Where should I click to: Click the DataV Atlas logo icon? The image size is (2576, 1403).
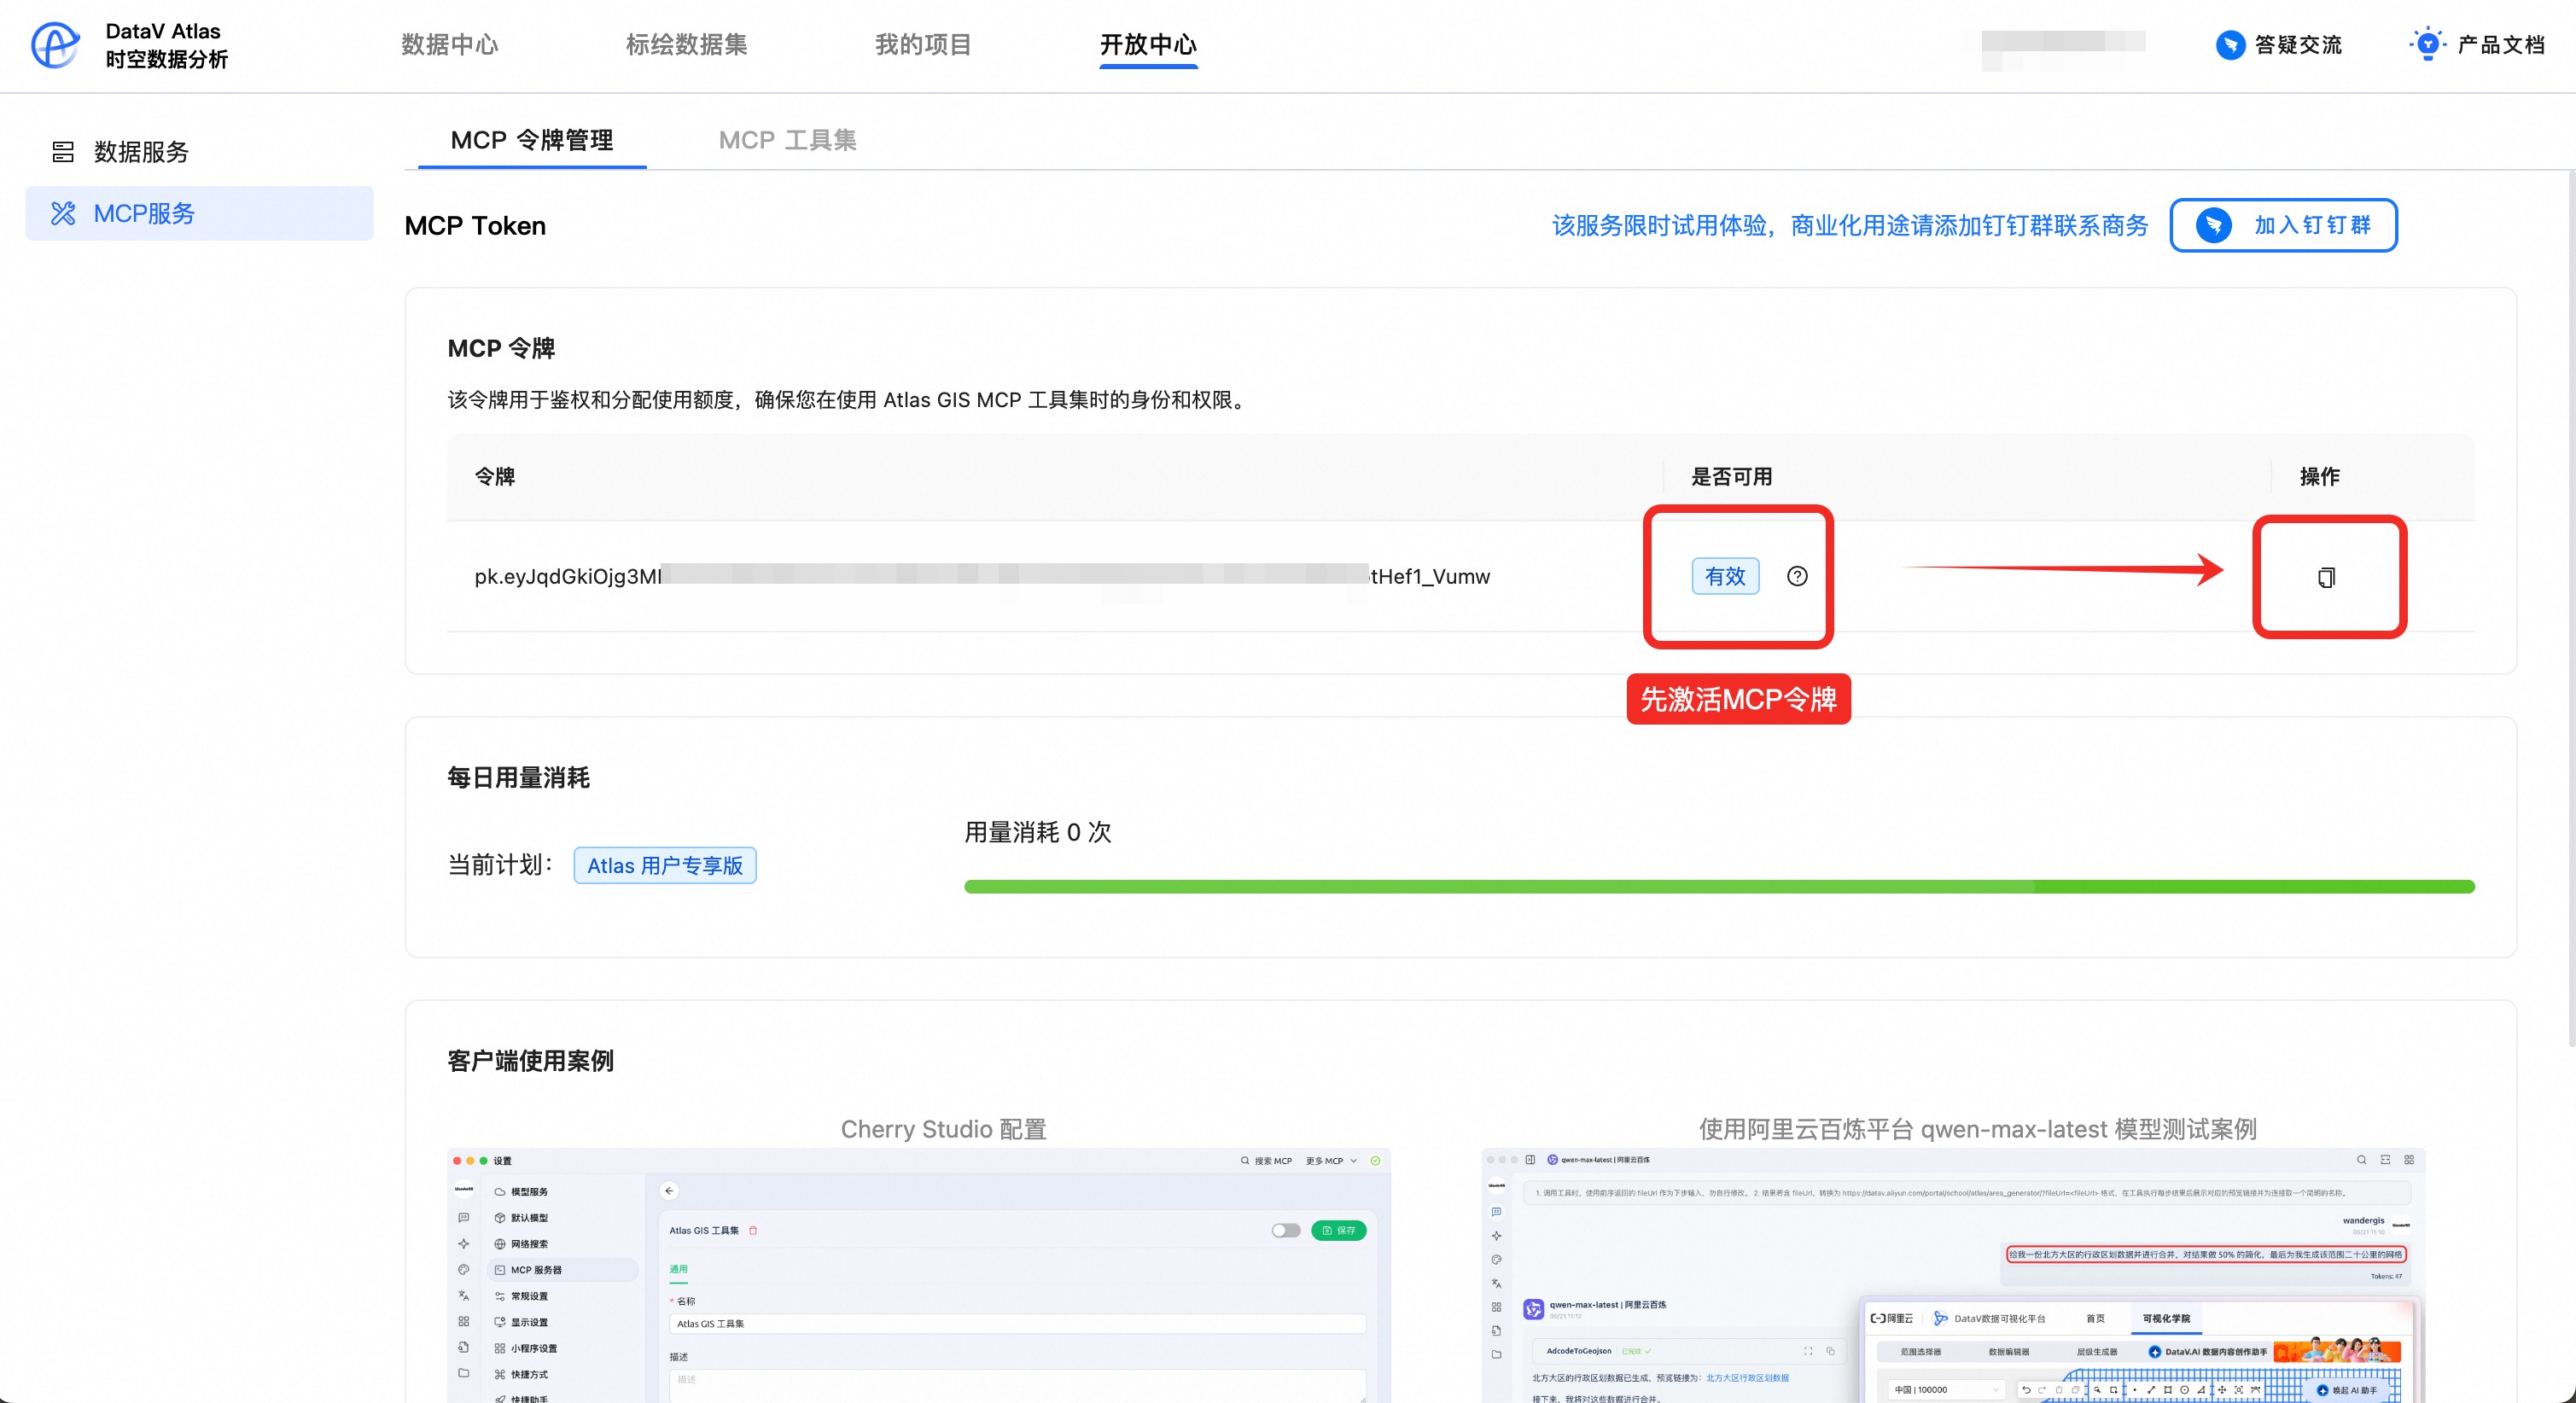(x=55, y=45)
